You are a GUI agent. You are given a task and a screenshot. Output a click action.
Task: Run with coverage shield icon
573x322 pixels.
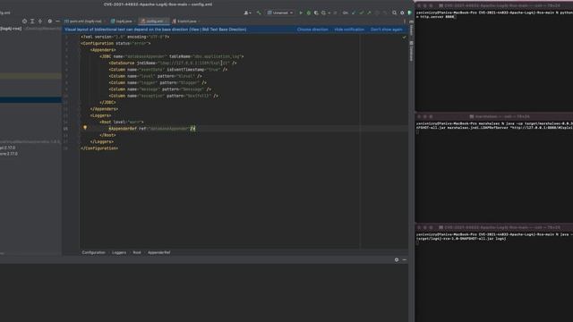coord(316,13)
